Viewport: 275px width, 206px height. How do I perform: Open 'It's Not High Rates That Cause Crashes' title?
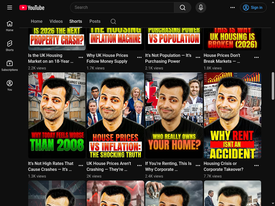[51, 166]
